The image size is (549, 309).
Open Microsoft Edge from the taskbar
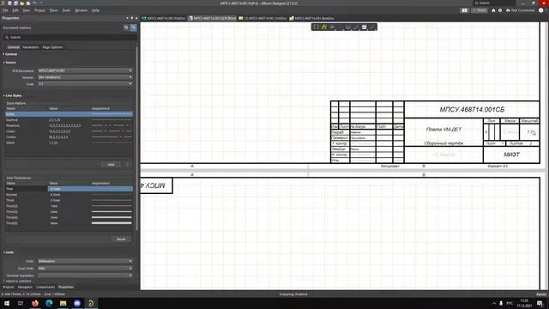click(x=49, y=303)
